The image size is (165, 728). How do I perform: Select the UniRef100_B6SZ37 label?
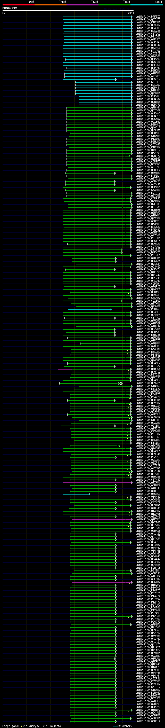point(148,249)
